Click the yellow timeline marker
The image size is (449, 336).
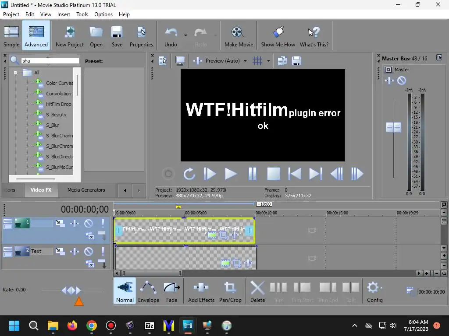click(178, 207)
